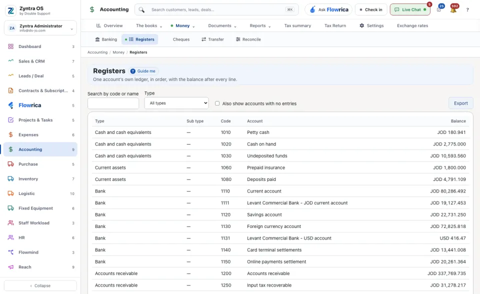Image resolution: width=480 pixels, height=294 pixels.
Task: Expand the Zyntra Administrator account switcher
Action: pos(40,28)
